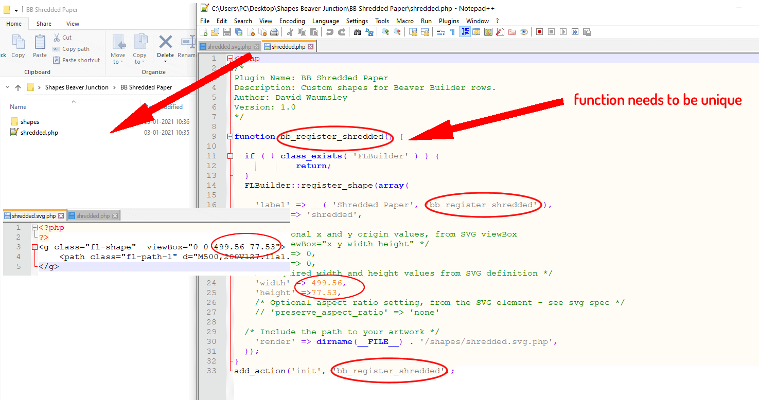The height and width of the screenshot is (400, 759).
Task: Toggle the highlighted Indent Guide toolbar button
Action: point(465,32)
